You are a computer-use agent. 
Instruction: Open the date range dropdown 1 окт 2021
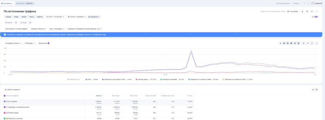[55, 17]
